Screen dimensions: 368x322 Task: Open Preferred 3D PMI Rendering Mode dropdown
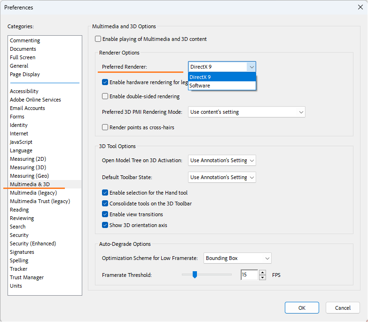(247, 112)
